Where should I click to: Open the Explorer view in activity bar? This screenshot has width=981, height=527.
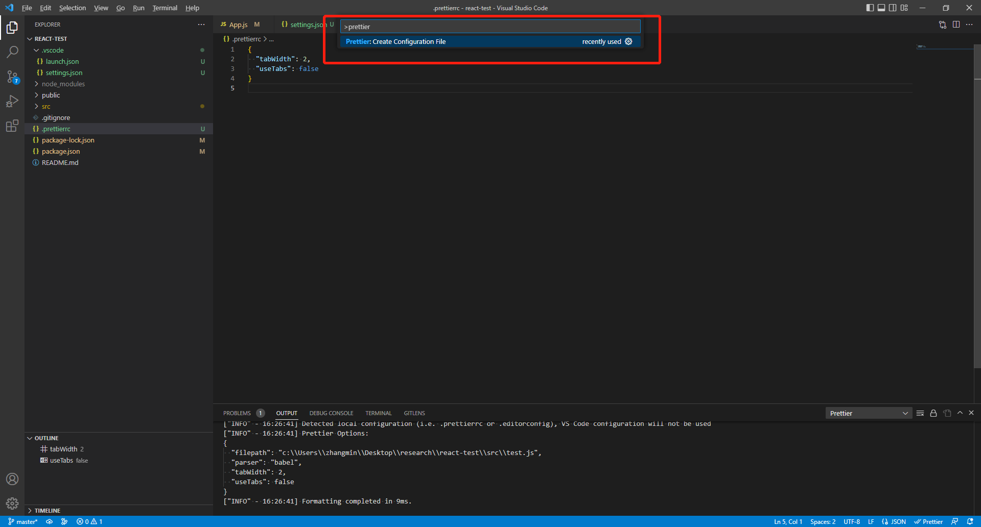click(12, 28)
